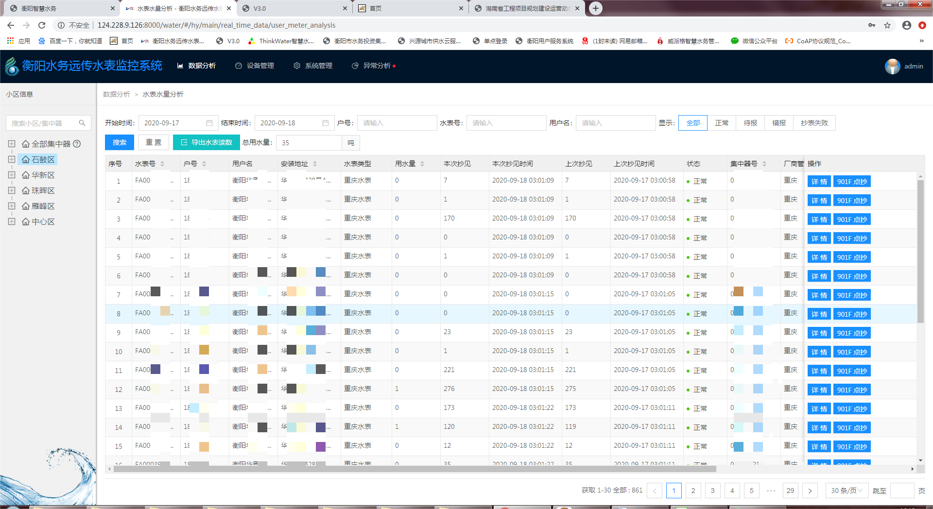The height and width of the screenshot is (509, 933).
Task: Sort by 水表号 column sort arrows
Action: point(162,164)
